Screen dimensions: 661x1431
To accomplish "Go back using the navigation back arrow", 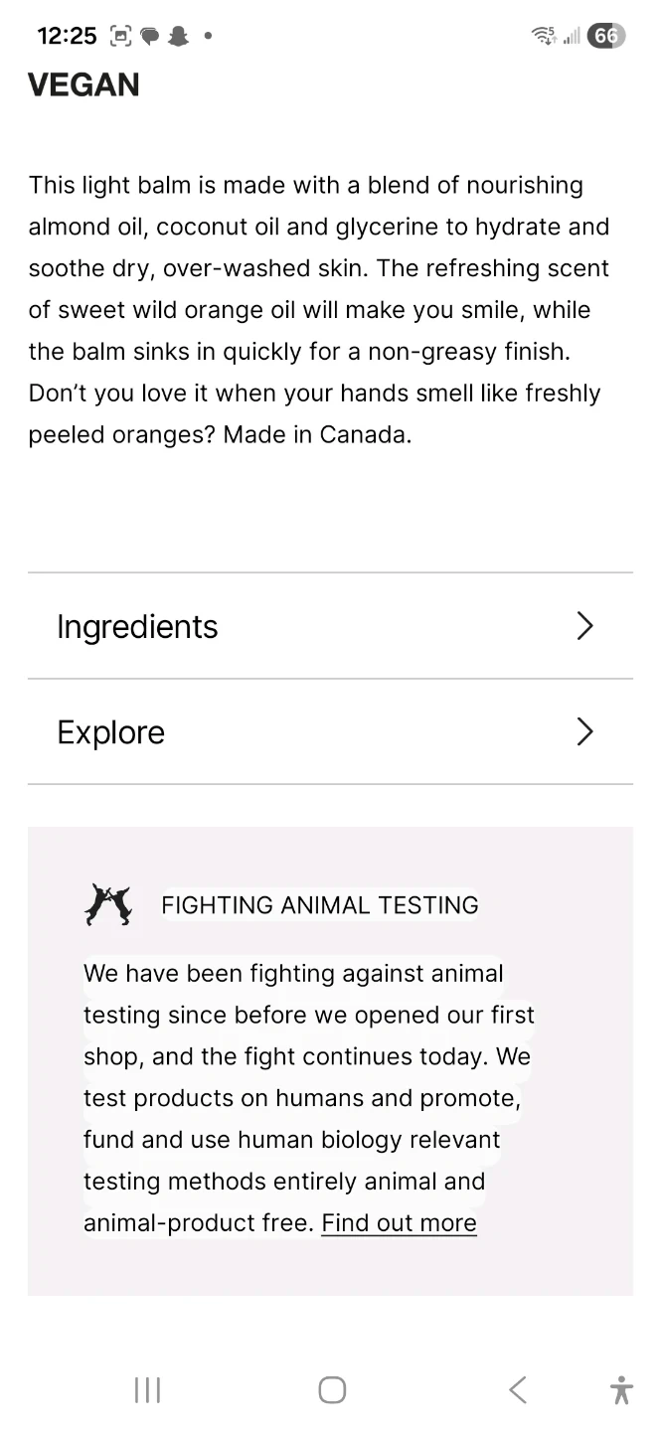I will tap(517, 1389).
